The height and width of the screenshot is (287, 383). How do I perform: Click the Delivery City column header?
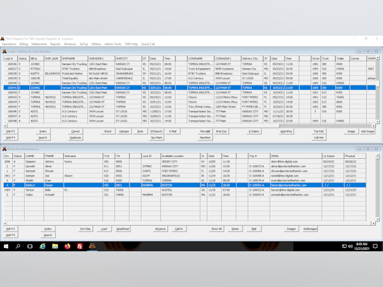point(252,59)
